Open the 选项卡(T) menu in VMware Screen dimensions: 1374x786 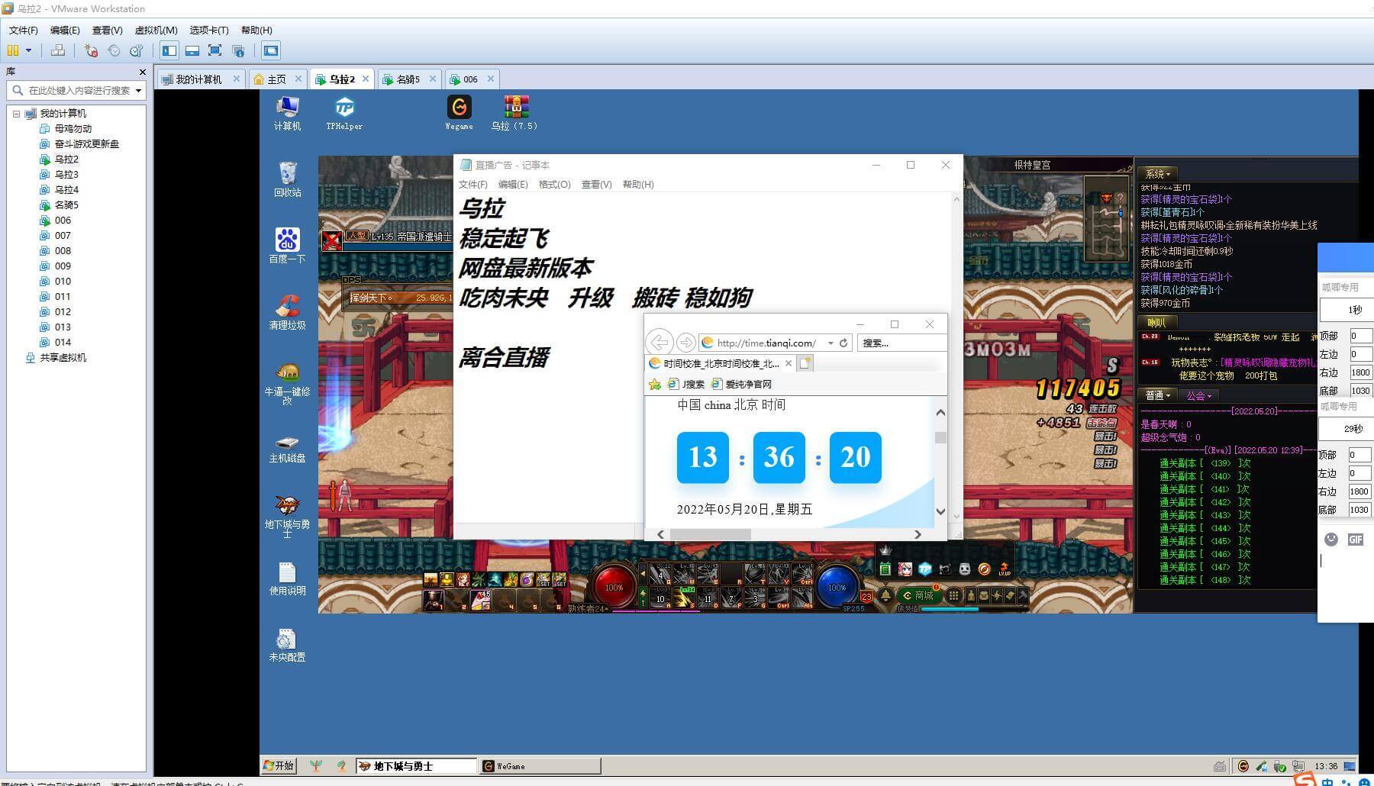coord(209,30)
